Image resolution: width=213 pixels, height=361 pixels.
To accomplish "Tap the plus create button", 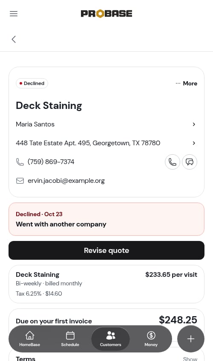I will point(191,339).
